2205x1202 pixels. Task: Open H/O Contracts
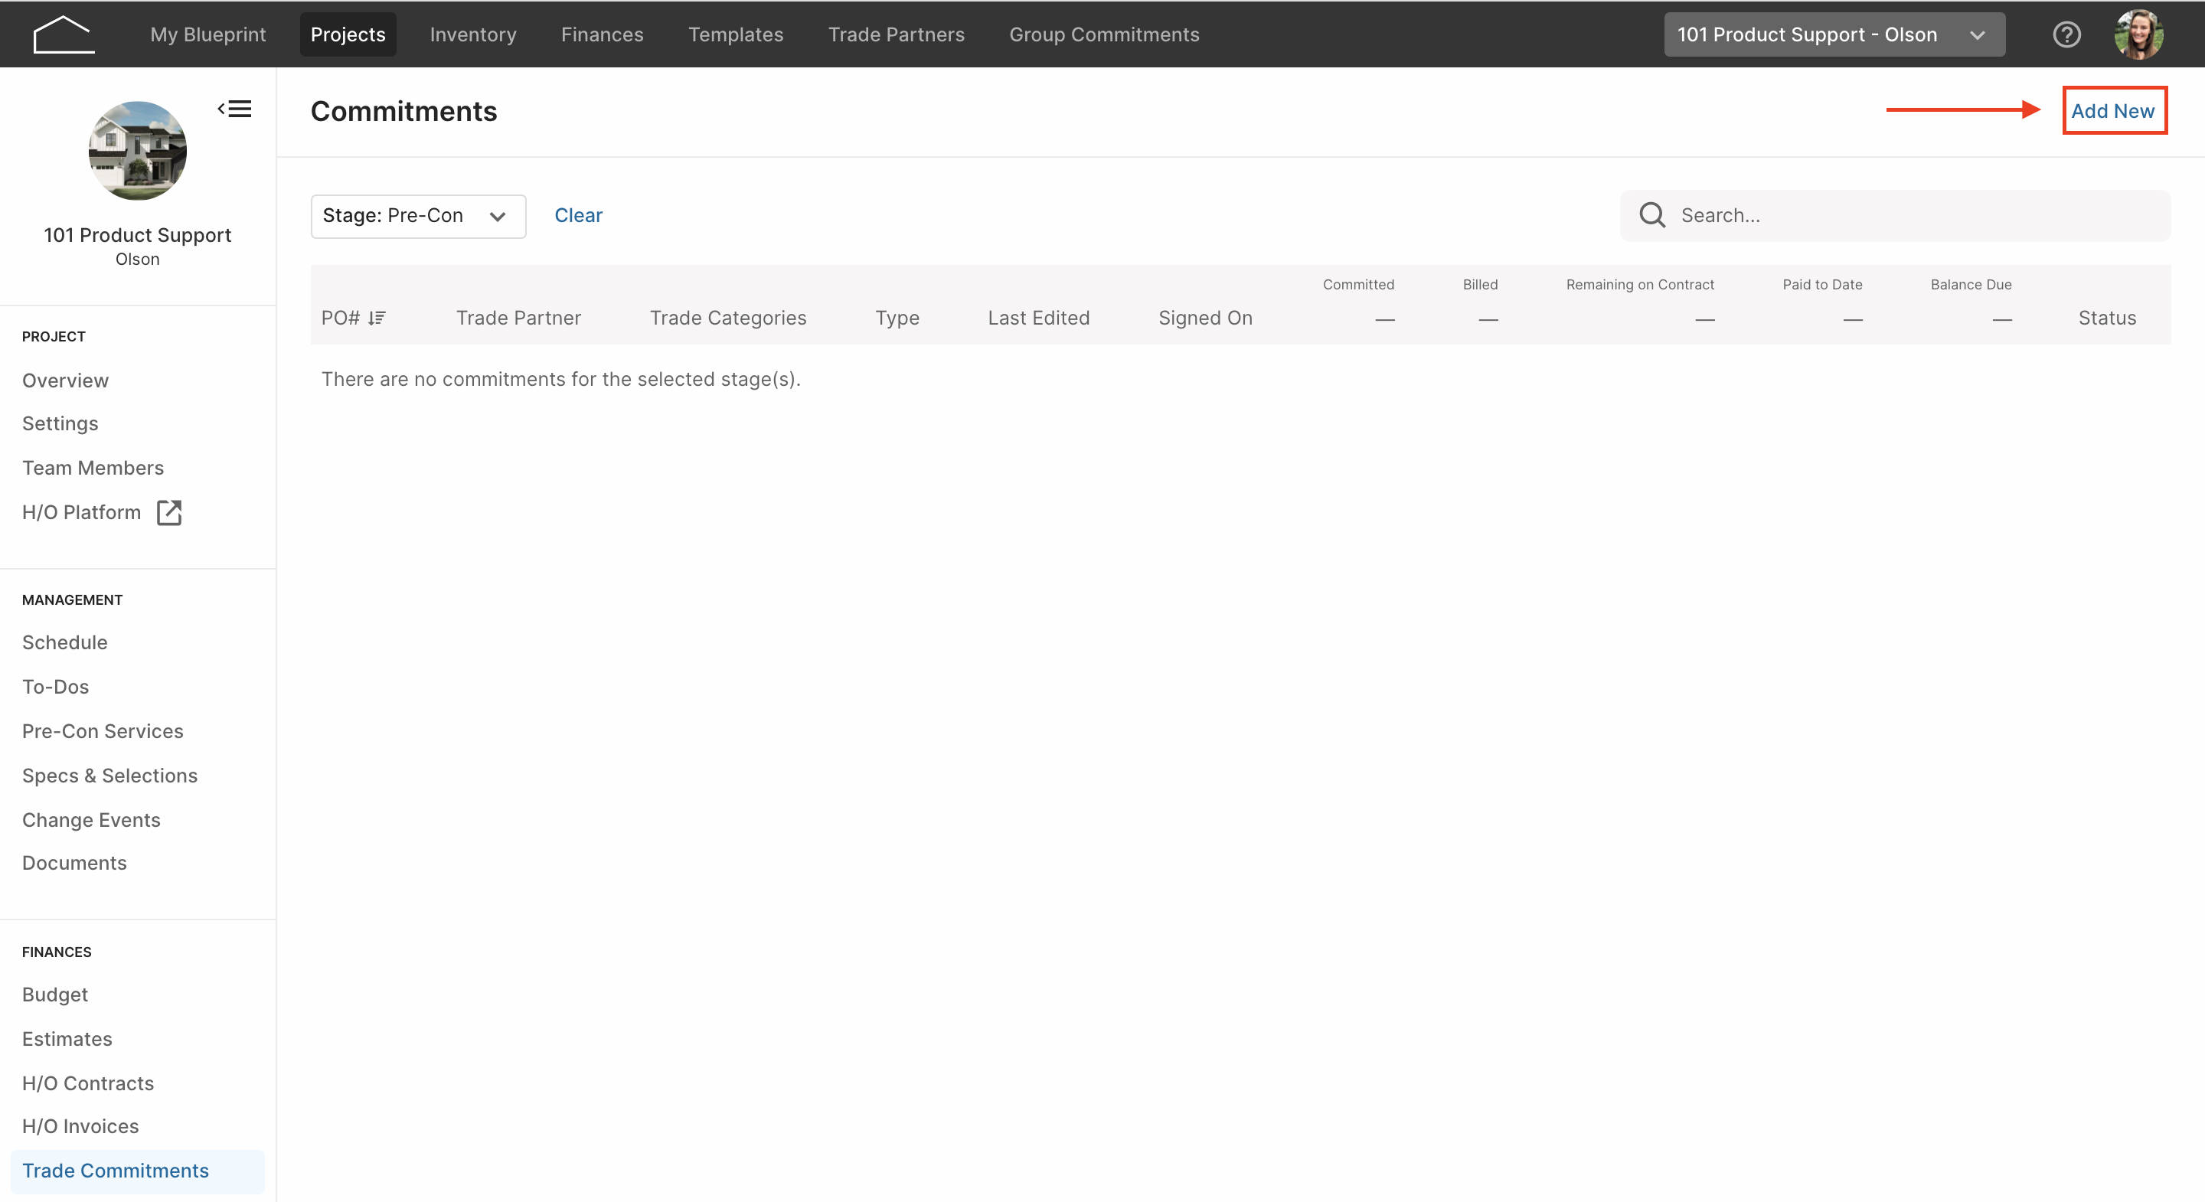(88, 1084)
